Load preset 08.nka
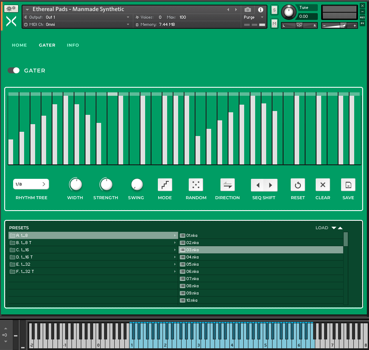Image resolution: width=369 pixels, height=350 pixels. [x=261, y=286]
